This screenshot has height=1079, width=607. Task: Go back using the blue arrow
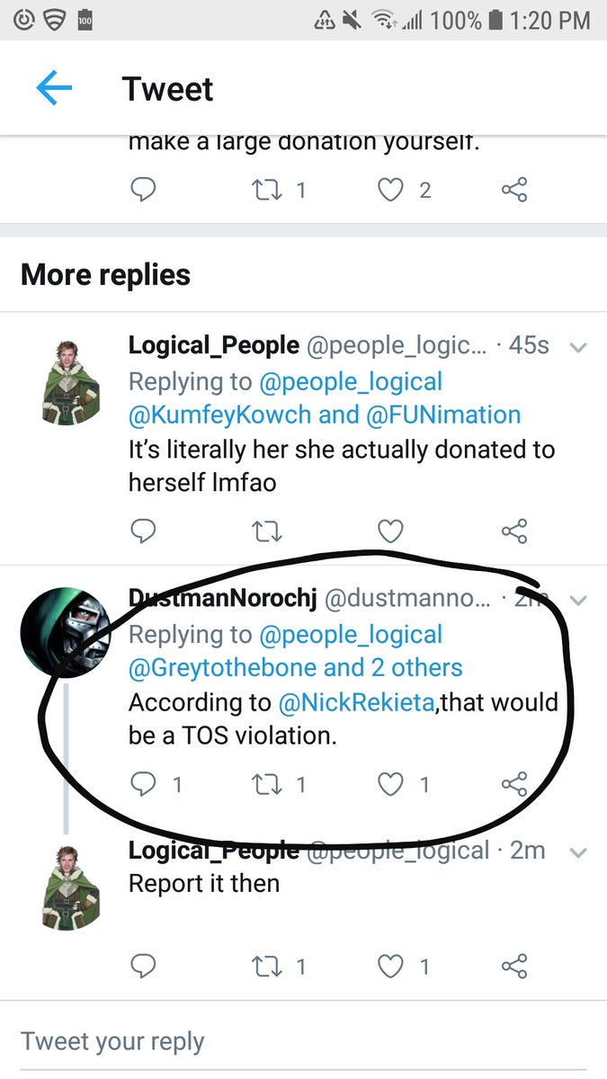[54, 88]
